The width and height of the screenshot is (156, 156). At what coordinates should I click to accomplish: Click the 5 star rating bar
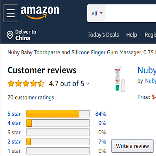(58, 114)
